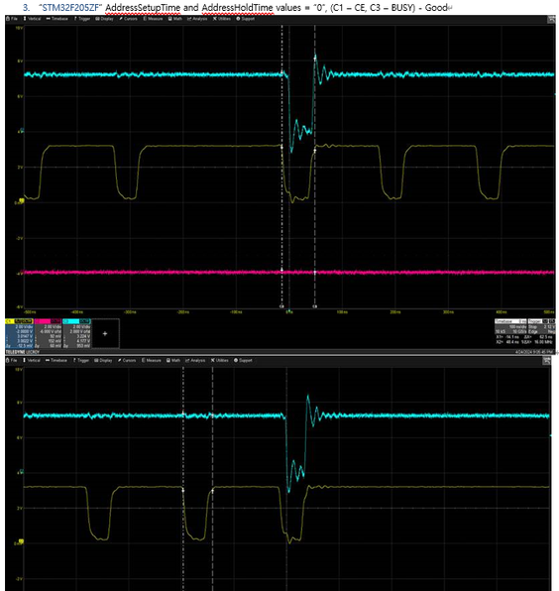Screen dimensions: 559x591
Task: Open the Timebase menu in top scope window
Action: click(x=56, y=19)
